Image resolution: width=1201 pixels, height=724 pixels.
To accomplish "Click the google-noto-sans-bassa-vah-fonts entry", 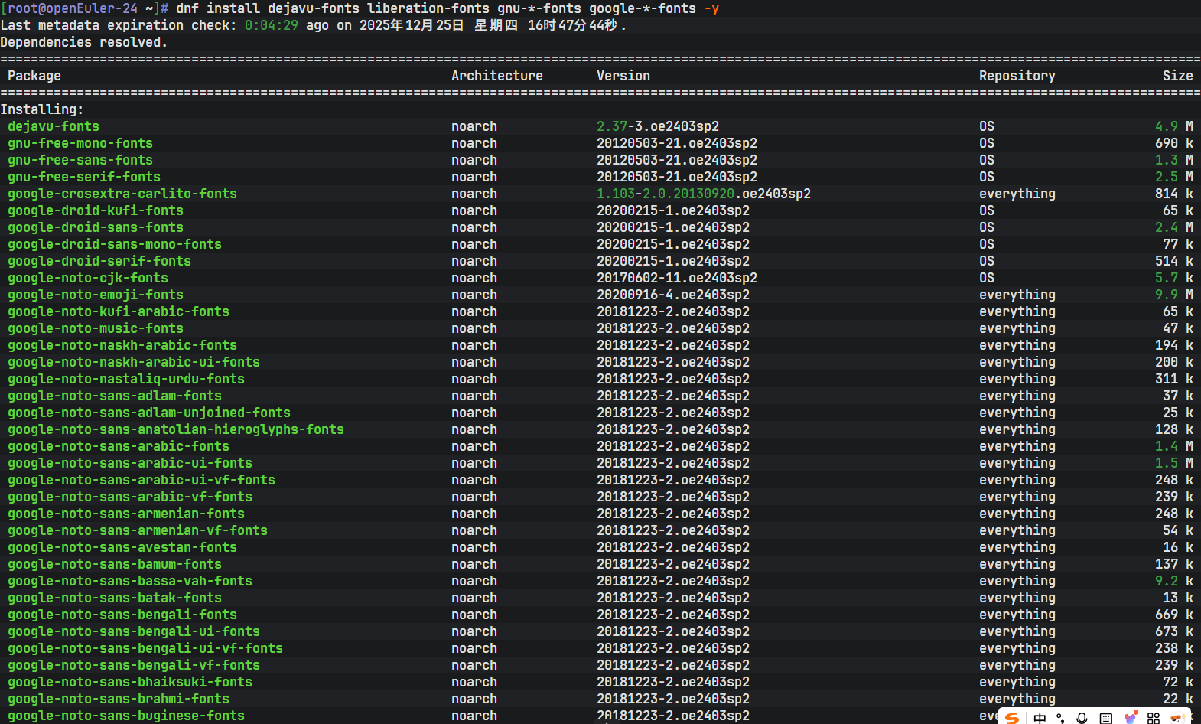I will 130,581.
